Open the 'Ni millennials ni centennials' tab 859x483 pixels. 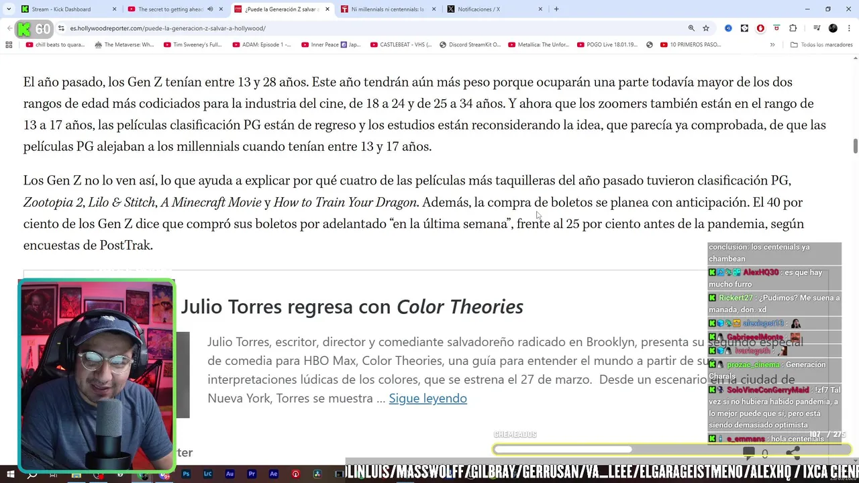click(x=387, y=9)
